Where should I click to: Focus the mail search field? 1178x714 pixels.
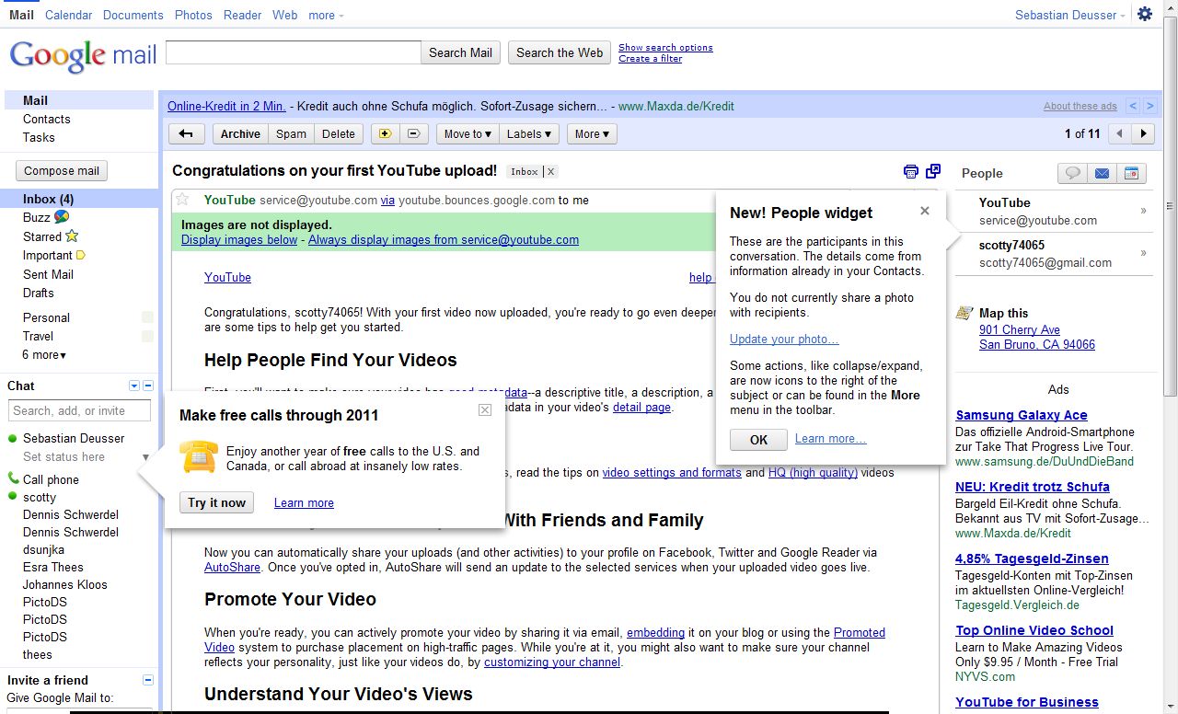[x=294, y=52]
